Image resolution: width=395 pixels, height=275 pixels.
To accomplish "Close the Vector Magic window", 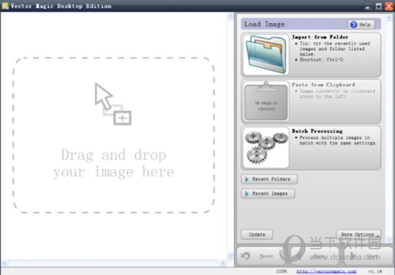I will click(388, 7).
